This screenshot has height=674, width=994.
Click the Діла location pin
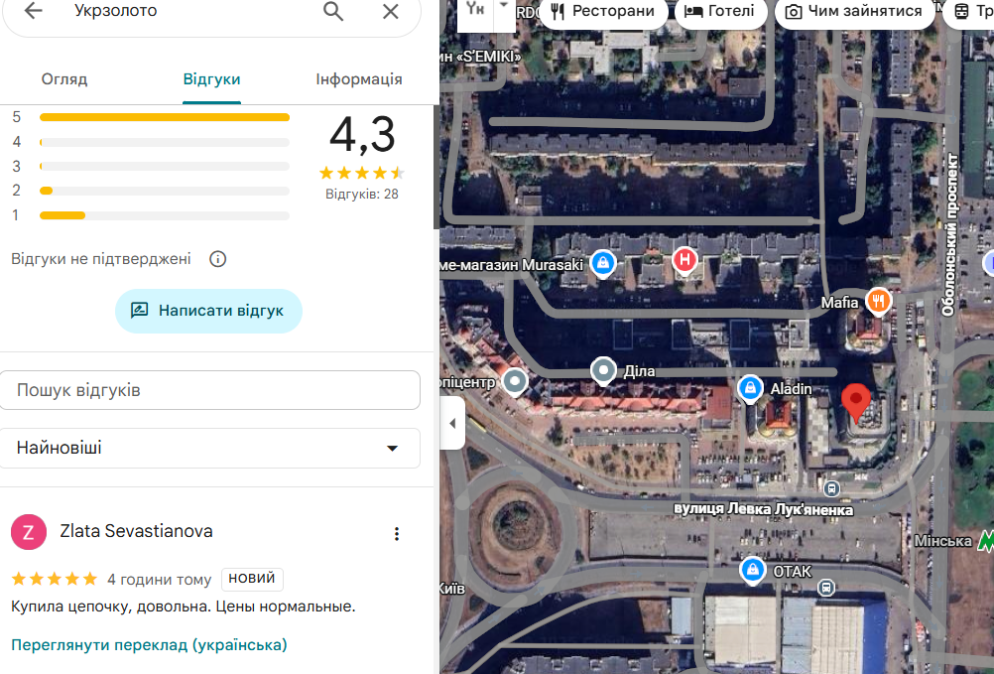click(603, 371)
